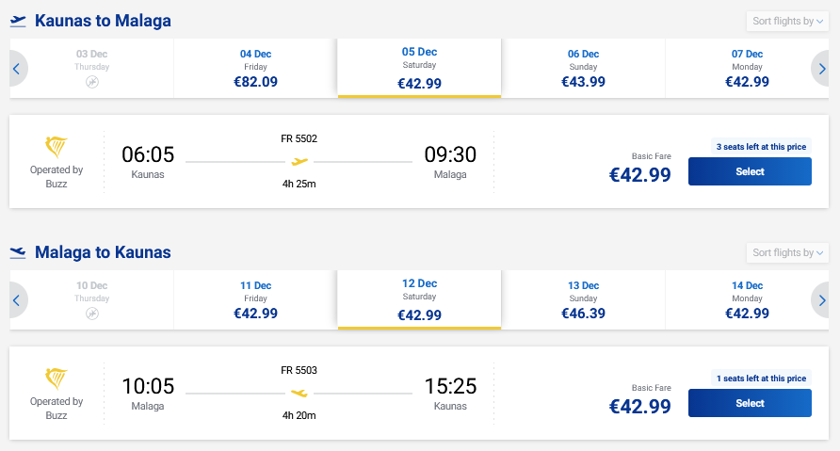This screenshot has height=451, width=840.
Task: Click the Ryanair harp logo on flight FR 5502
Action: [x=57, y=147]
